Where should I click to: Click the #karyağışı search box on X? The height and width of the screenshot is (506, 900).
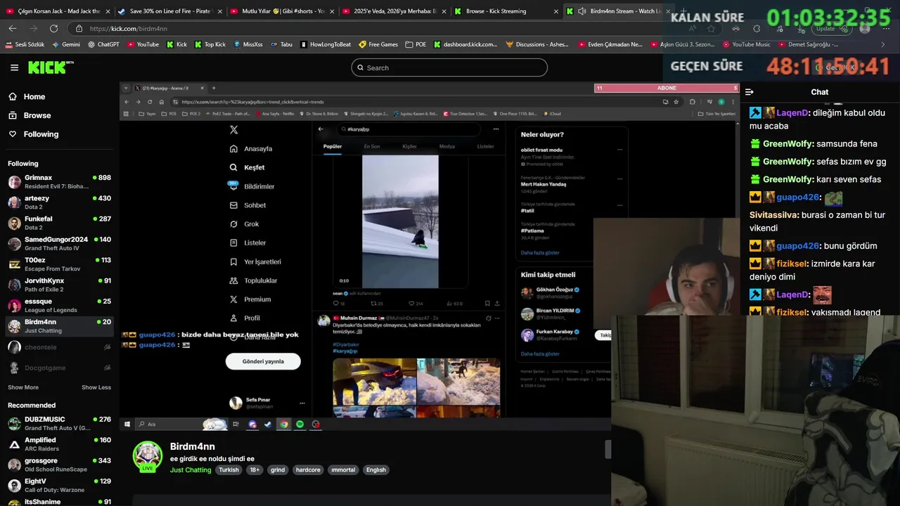pos(409,129)
